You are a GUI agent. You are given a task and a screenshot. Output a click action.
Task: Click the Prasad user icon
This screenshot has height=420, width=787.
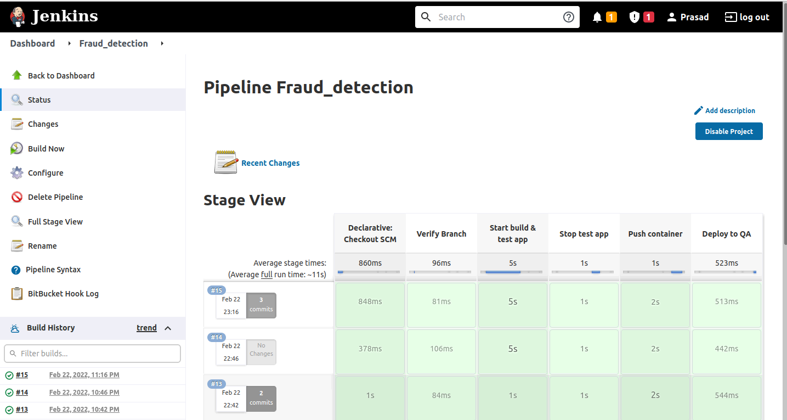672,18
